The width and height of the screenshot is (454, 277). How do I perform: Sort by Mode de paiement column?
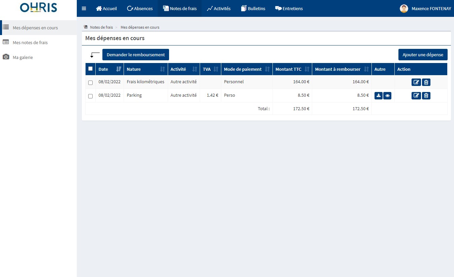(267, 69)
